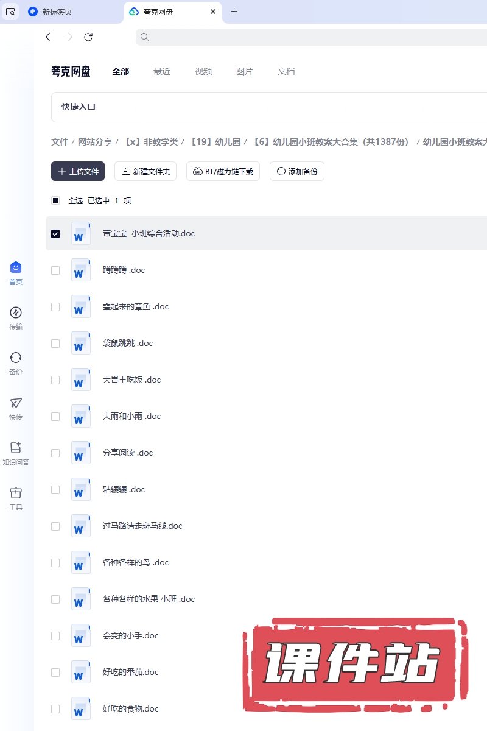The height and width of the screenshot is (731, 487).
Task: Click the browser reload icon
Action: coord(88,37)
